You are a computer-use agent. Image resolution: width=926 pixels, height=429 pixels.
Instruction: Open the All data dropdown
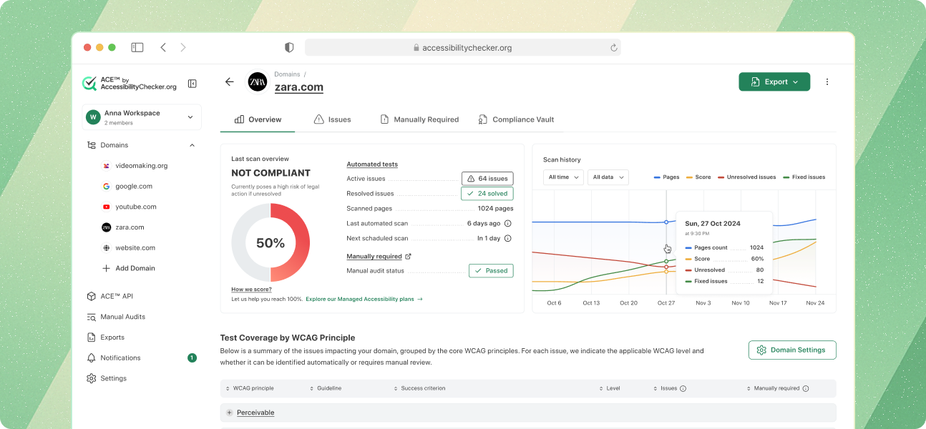pyautogui.click(x=608, y=177)
